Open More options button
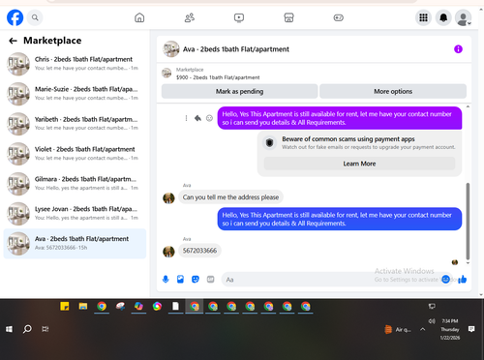 (393, 91)
